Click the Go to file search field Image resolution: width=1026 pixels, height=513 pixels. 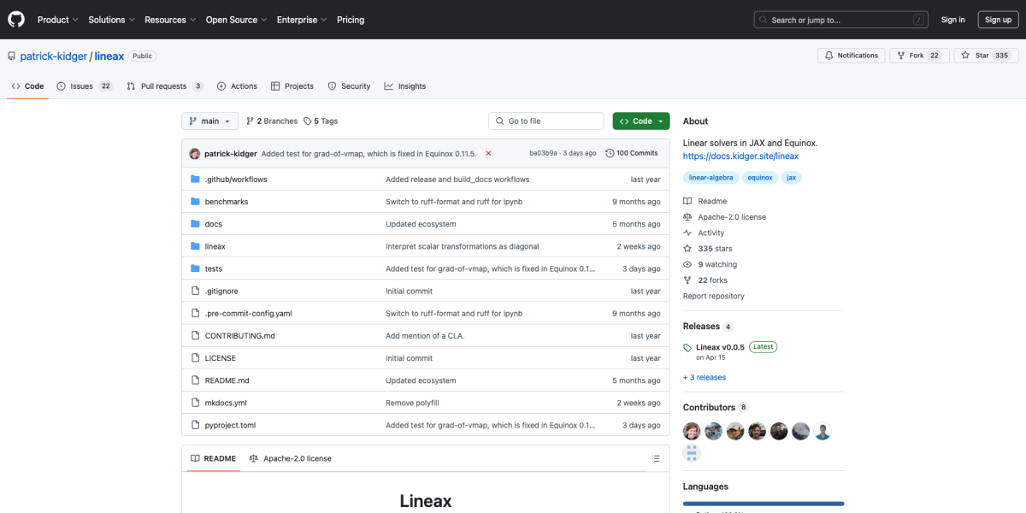point(545,121)
